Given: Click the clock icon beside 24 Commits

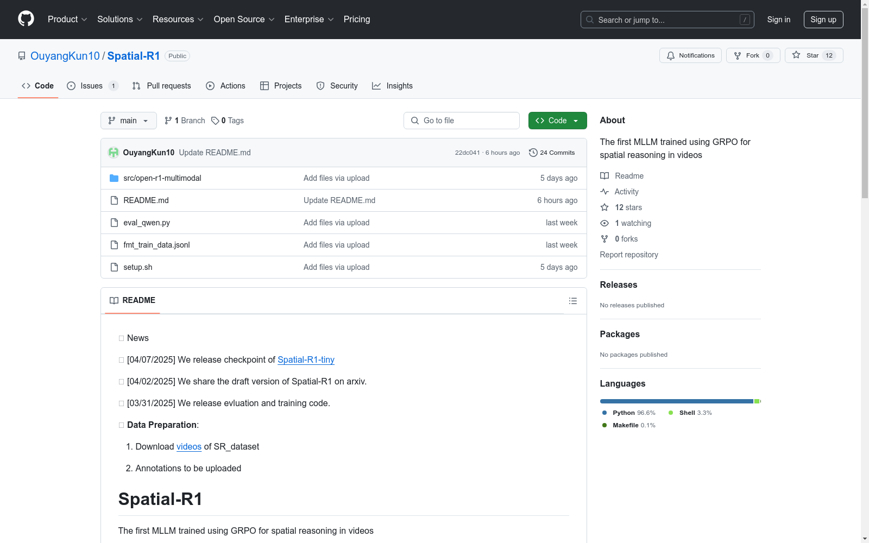Looking at the screenshot, I should click(x=533, y=153).
